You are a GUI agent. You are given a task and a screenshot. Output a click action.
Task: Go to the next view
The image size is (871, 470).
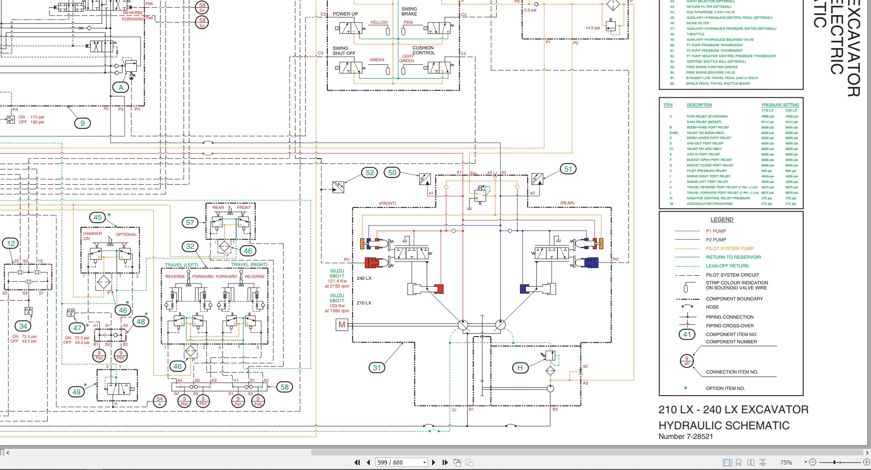[468, 462]
